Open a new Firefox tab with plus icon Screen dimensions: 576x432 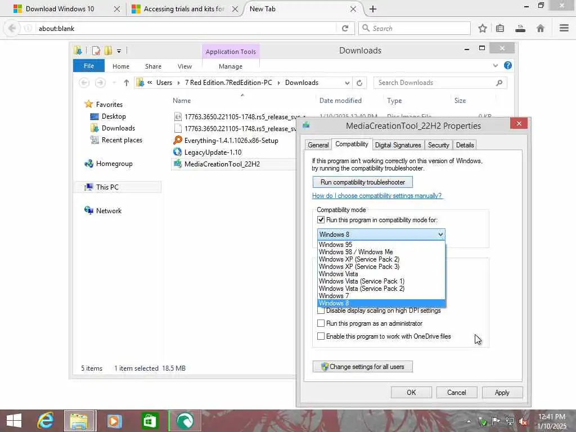pyautogui.click(x=372, y=9)
